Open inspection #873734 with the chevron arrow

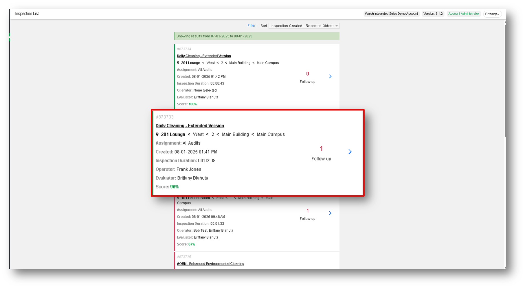point(330,76)
